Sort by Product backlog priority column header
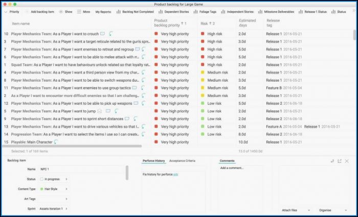 click(170, 23)
